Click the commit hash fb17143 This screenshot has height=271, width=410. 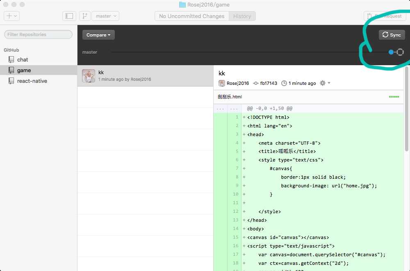click(x=269, y=83)
